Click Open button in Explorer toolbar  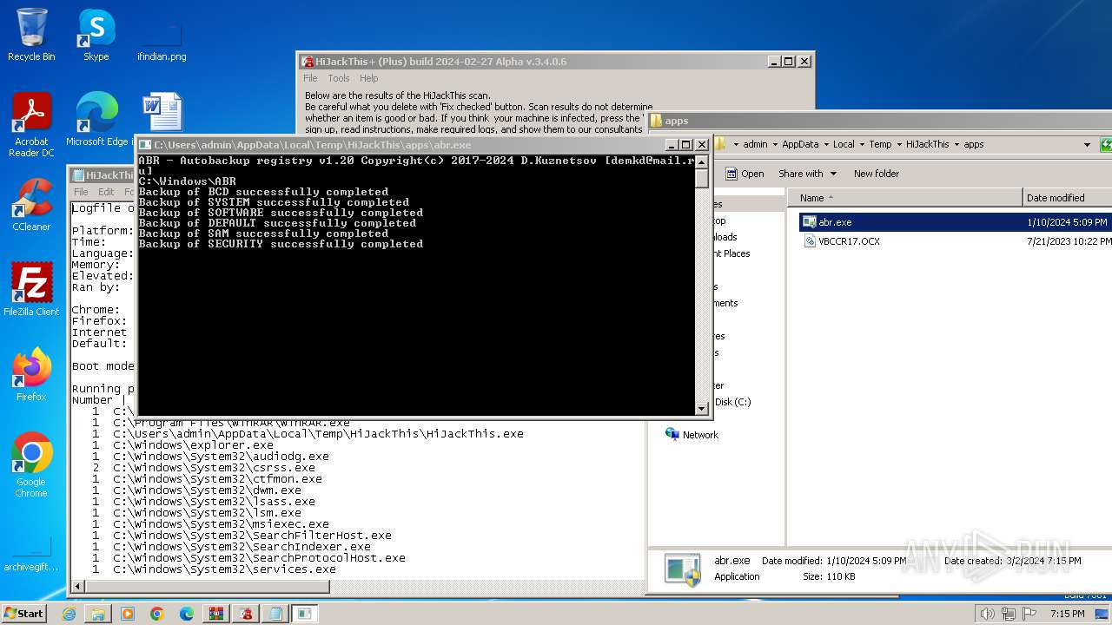pyautogui.click(x=745, y=174)
